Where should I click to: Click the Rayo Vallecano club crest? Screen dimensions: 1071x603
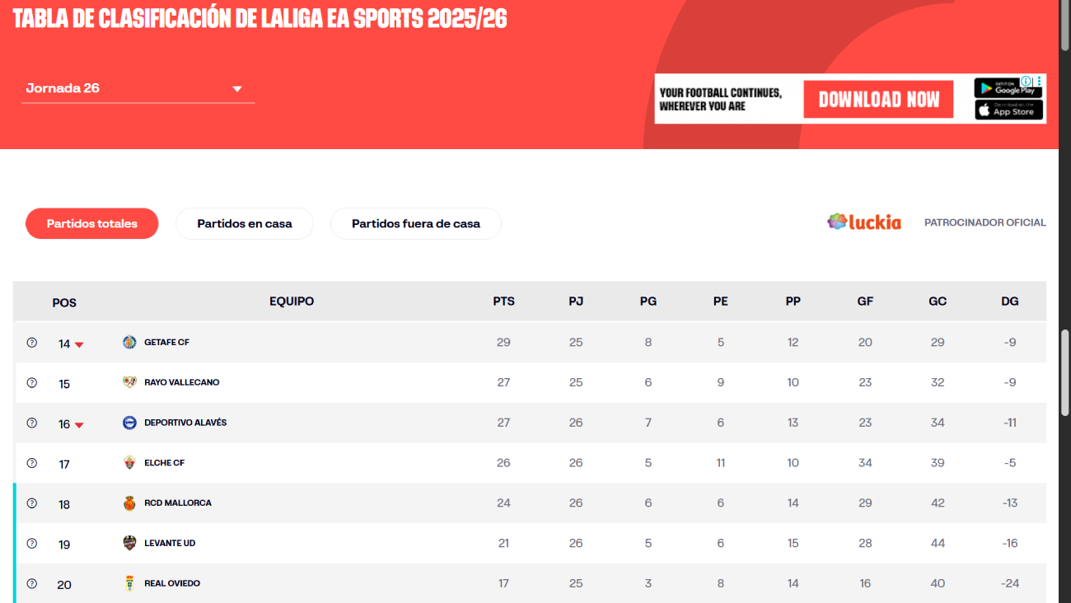pyautogui.click(x=129, y=382)
